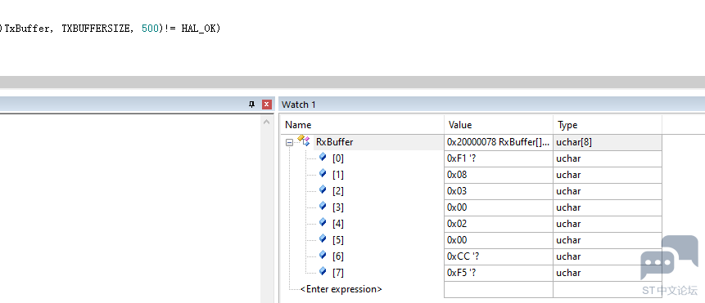
Task: Click the Name column header
Action: tap(298, 125)
